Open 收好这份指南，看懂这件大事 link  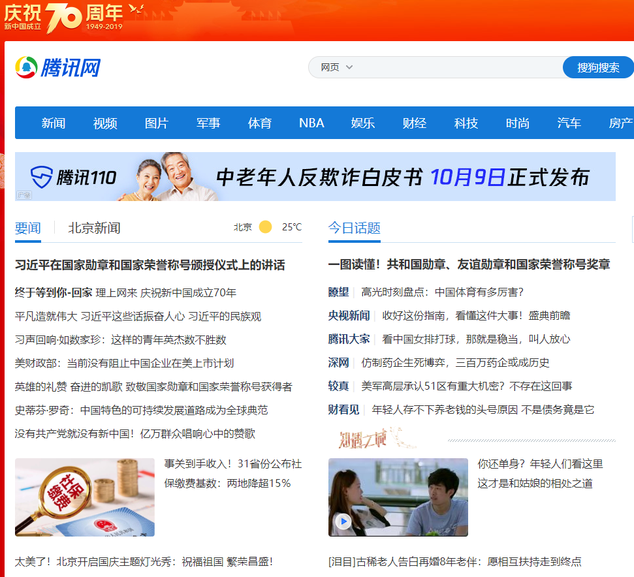pyautogui.click(x=453, y=315)
